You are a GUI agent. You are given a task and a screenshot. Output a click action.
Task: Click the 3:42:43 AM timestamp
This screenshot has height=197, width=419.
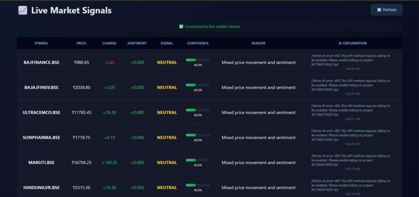click(x=352, y=69)
